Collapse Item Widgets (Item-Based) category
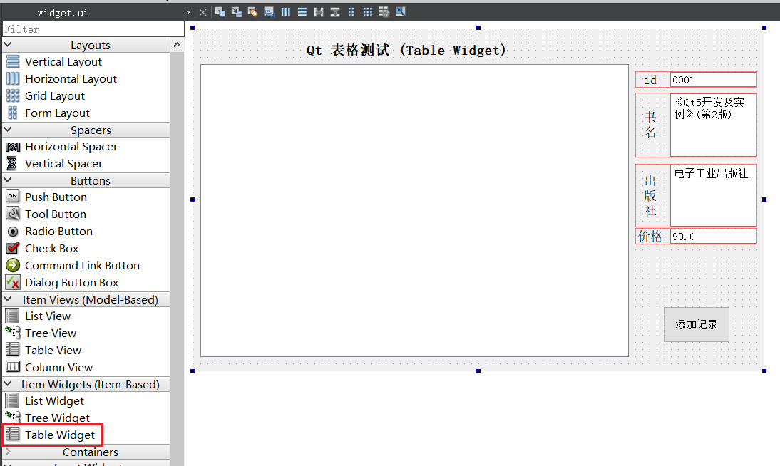The width and height of the screenshot is (780, 466). [8, 384]
